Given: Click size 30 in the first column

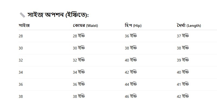Looking at the screenshot, I should click(21, 48).
